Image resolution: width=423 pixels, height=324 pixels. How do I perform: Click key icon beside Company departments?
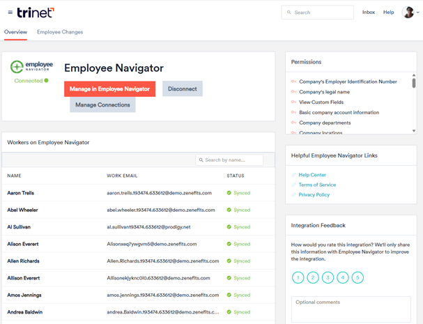[x=294, y=123]
